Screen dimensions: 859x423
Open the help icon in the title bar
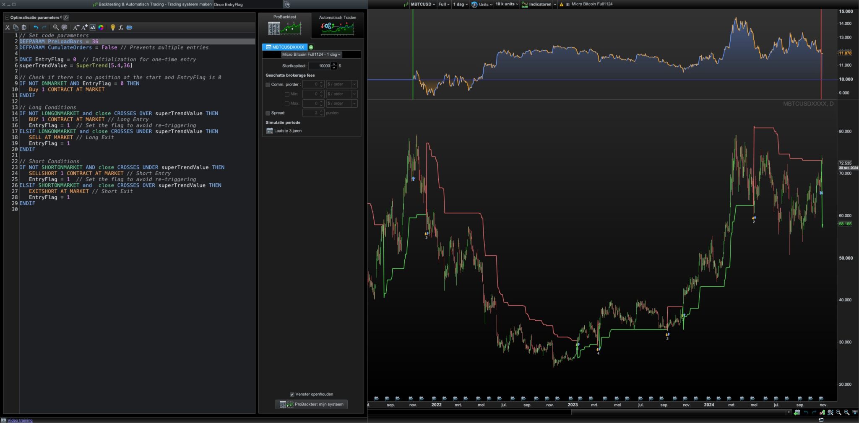pyautogui.click(x=287, y=5)
